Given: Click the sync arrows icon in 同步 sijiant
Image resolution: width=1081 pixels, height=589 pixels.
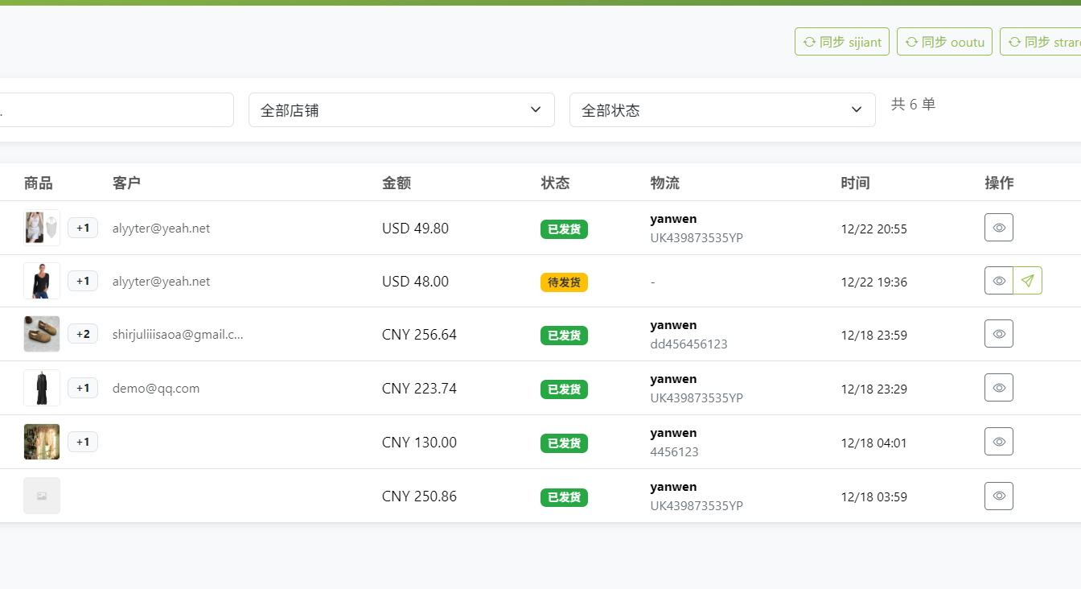Looking at the screenshot, I should pyautogui.click(x=808, y=41).
